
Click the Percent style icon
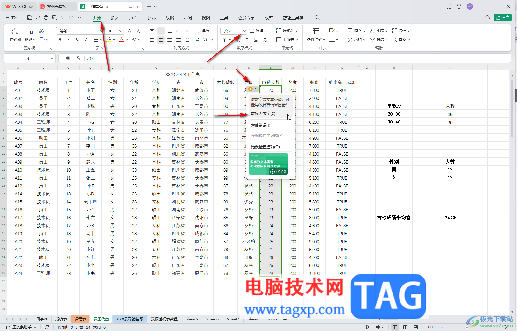click(238, 40)
